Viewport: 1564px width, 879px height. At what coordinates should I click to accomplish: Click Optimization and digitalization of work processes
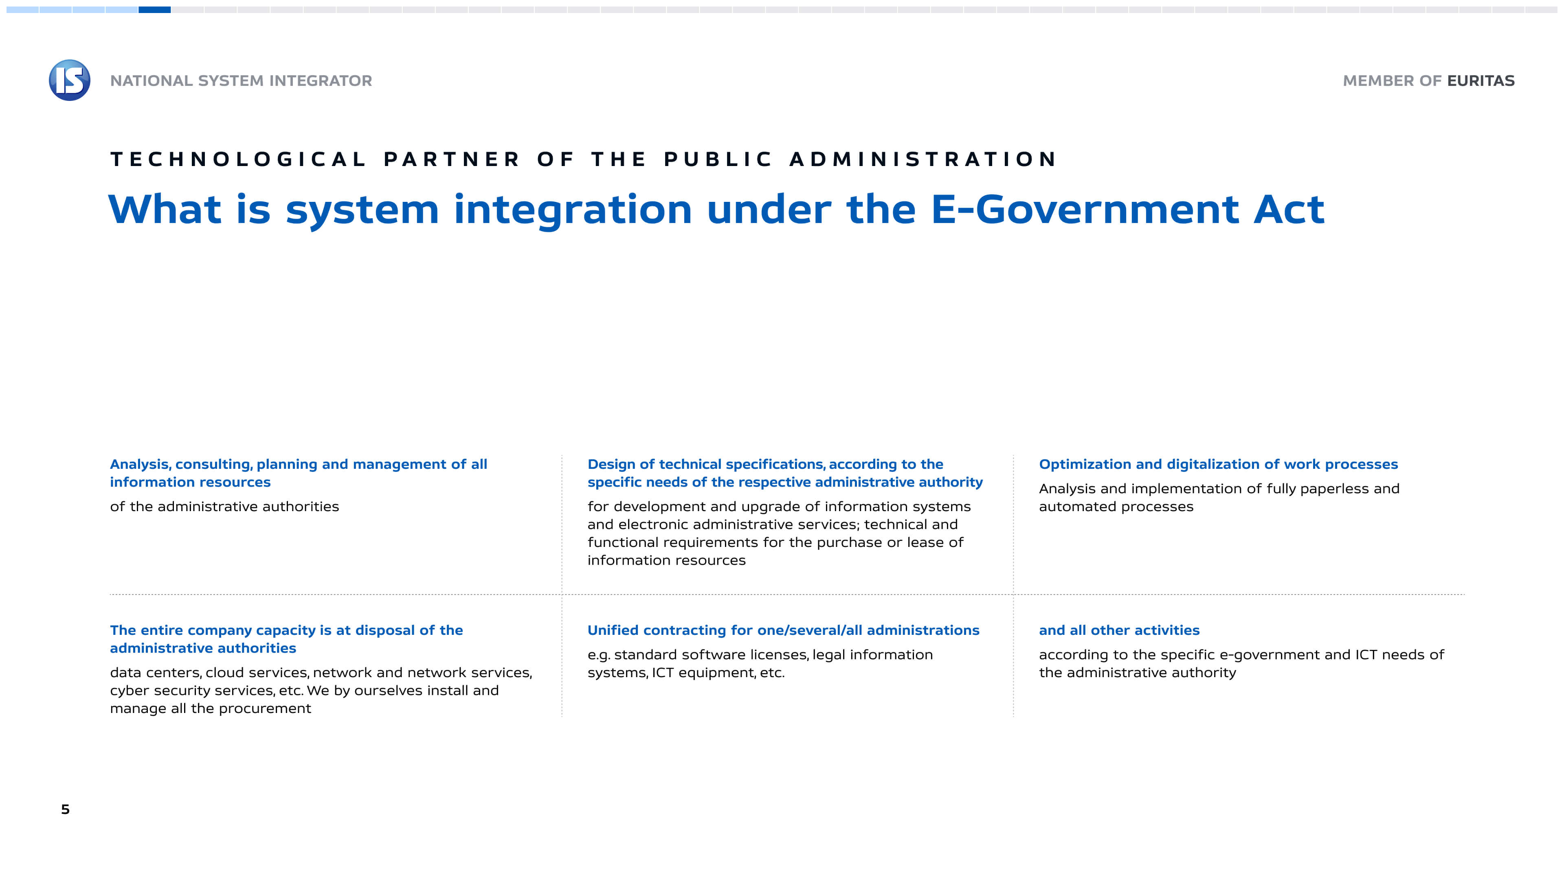tap(1218, 464)
